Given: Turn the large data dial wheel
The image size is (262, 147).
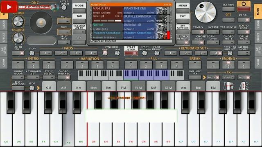Looking at the screenshot, I should tap(205, 12).
